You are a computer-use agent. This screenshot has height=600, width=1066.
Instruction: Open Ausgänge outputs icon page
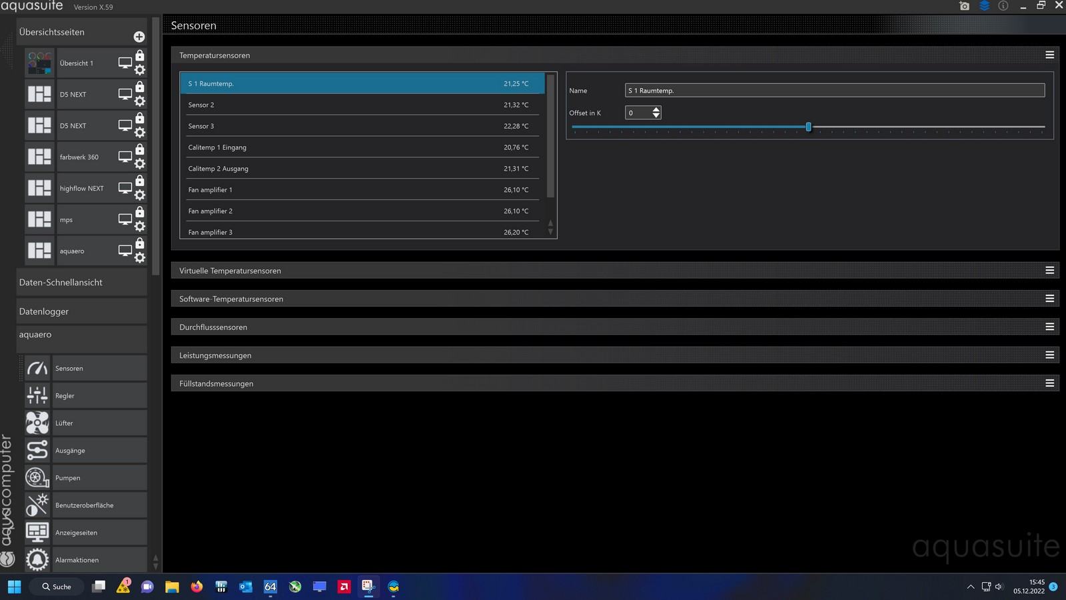[37, 451]
